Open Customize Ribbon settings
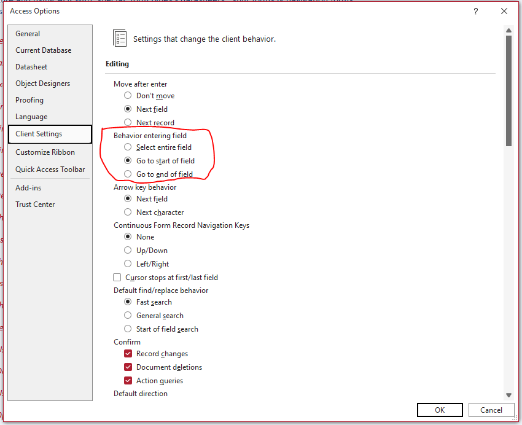 pos(45,152)
